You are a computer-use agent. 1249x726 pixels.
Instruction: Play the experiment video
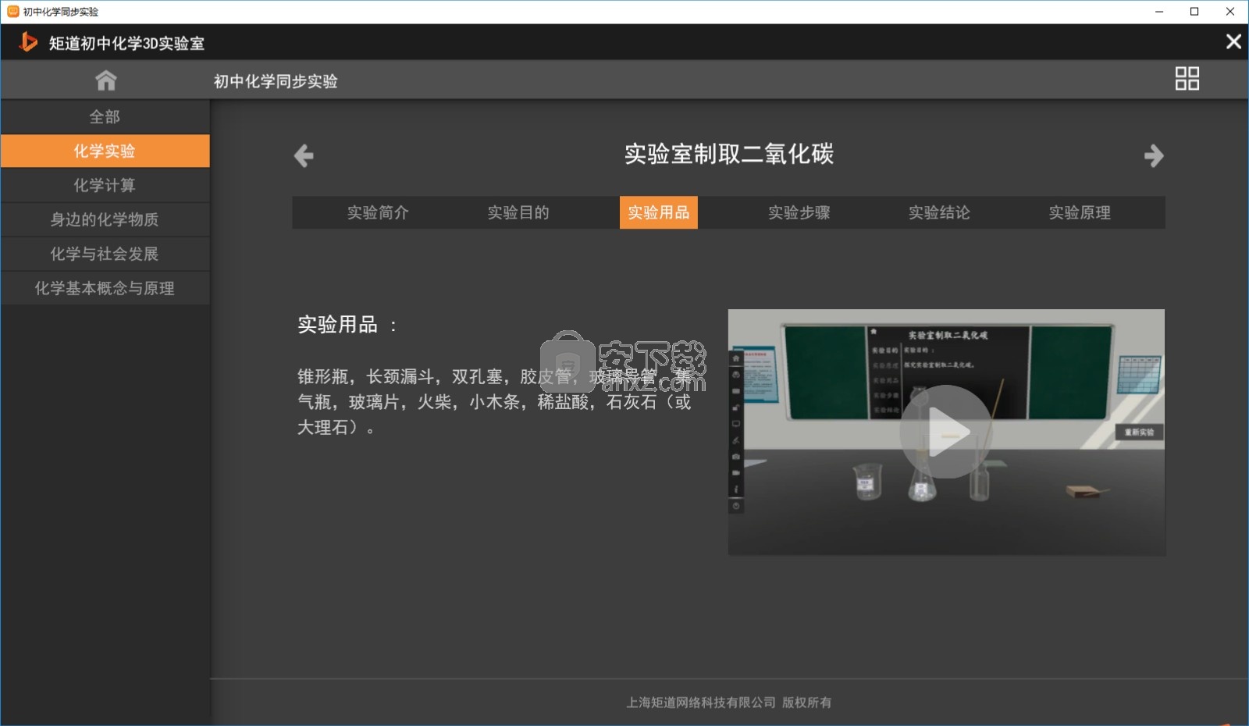pos(946,432)
